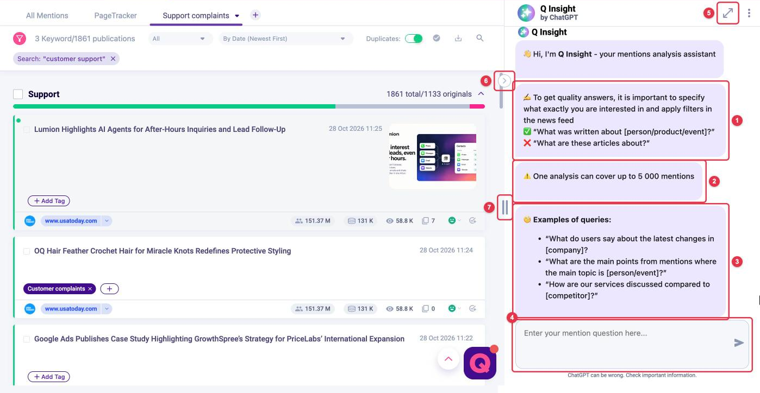Collapse the Support group chevron
Screen dimensions: 760x393
481,94
